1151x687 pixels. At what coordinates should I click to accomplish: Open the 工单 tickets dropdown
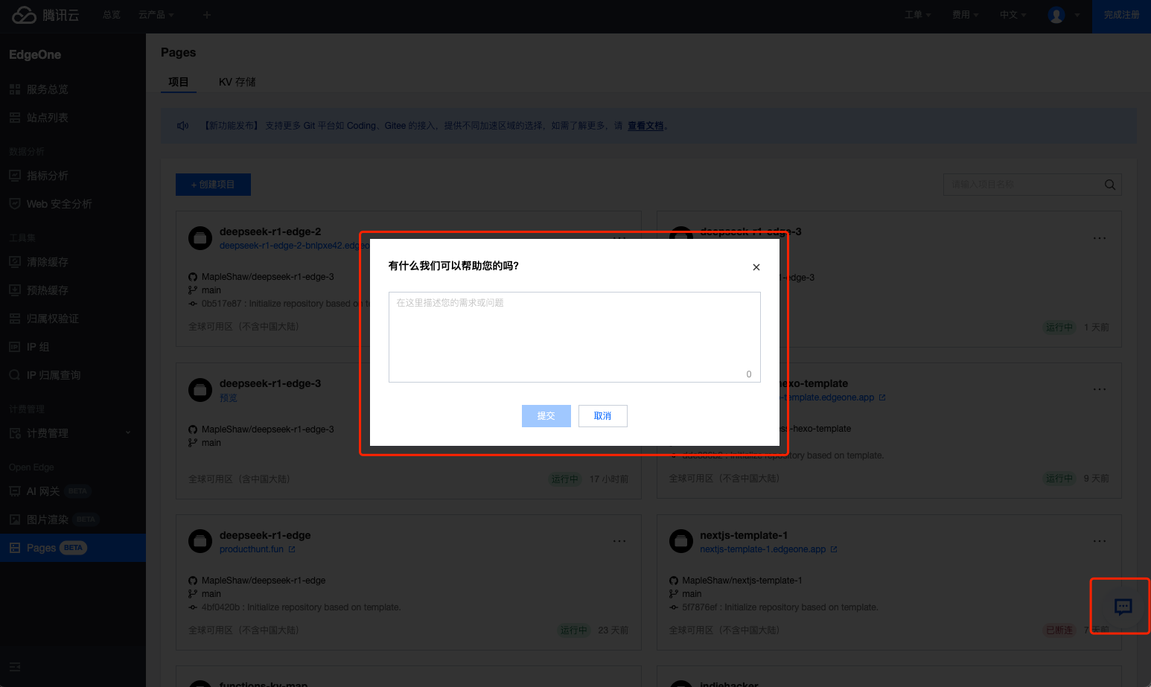tap(917, 15)
